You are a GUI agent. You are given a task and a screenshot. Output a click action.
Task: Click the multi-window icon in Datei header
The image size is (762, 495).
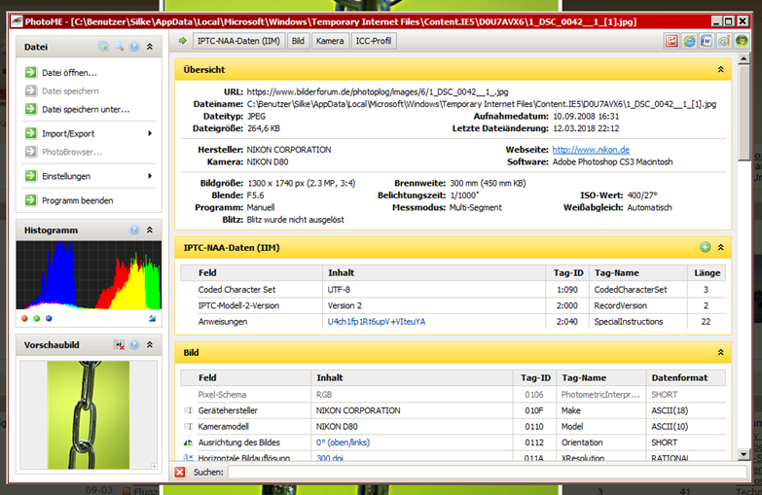point(103,46)
